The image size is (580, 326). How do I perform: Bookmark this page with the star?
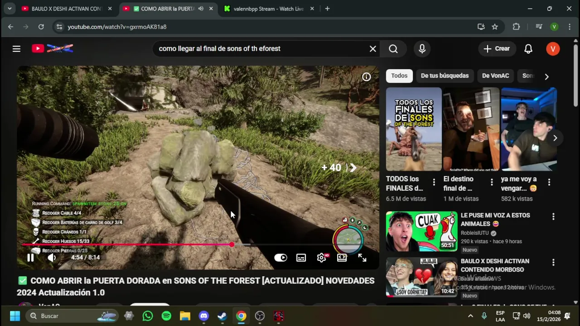pyautogui.click(x=495, y=27)
